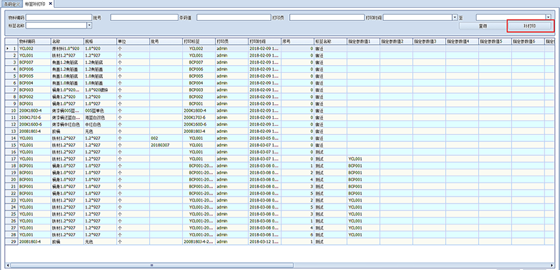Screen dimensions: 560x270
Task: Click the 指定参数值4 column header
Action: [462, 41]
